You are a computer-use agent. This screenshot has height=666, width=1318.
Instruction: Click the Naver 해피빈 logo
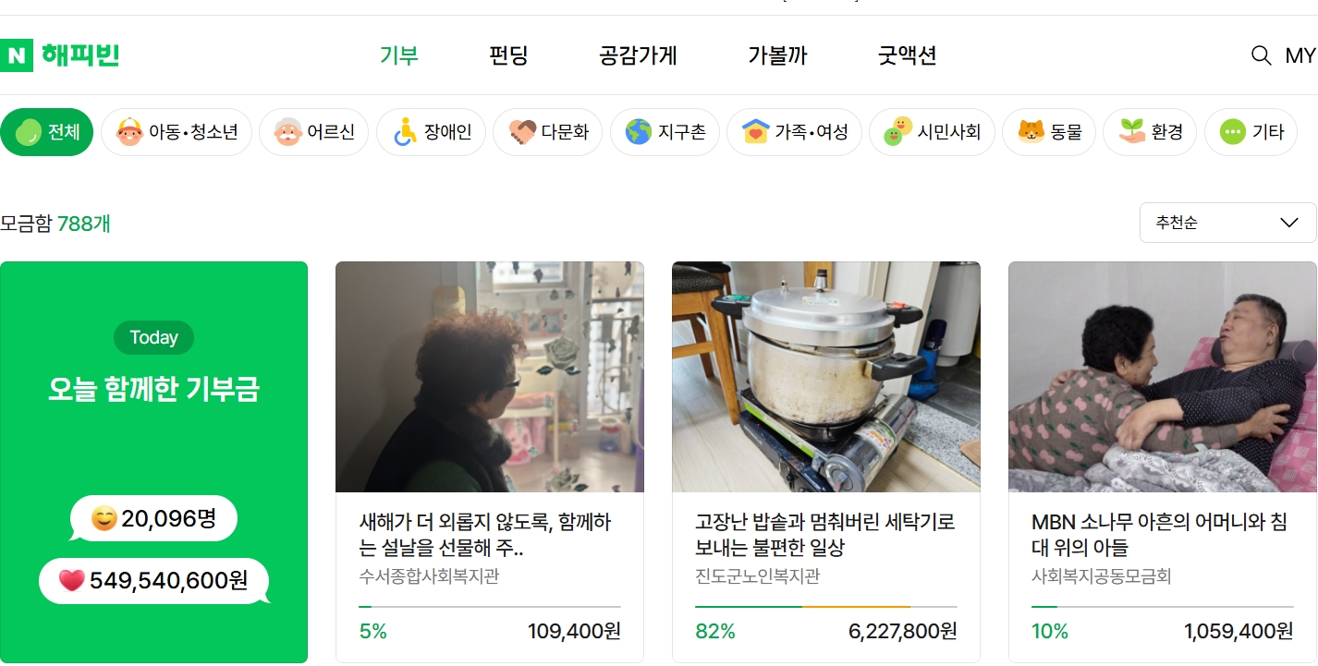tap(61, 55)
